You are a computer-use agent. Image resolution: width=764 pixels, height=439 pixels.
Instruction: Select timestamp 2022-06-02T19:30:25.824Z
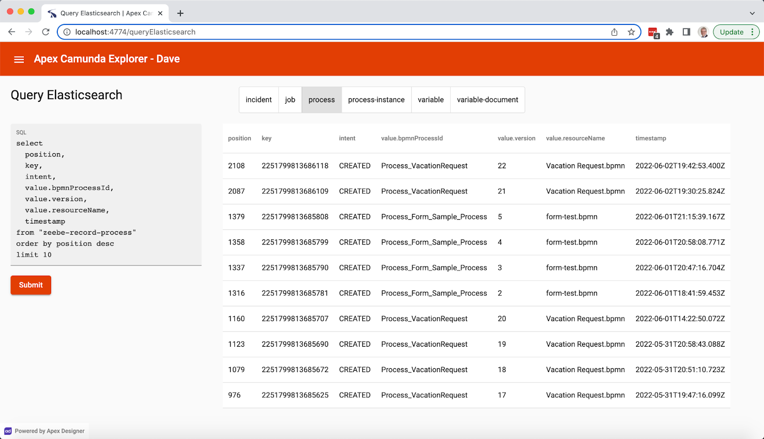[680, 191]
